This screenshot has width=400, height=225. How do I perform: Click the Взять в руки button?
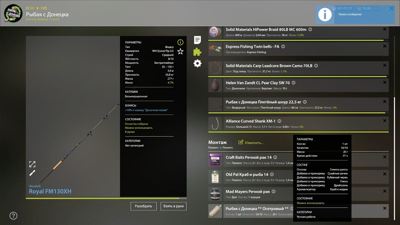point(173,206)
